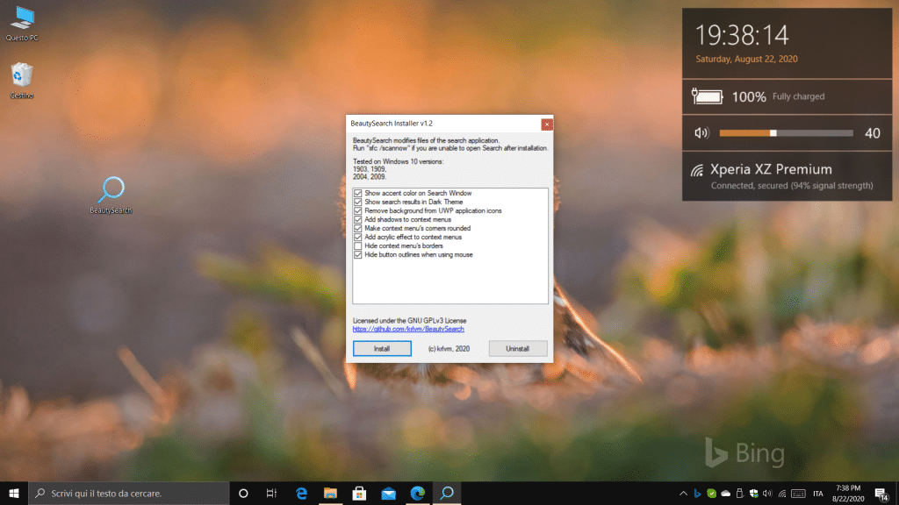Click the Install button
This screenshot has height=505, width=899.
click(x=382, y=349)
